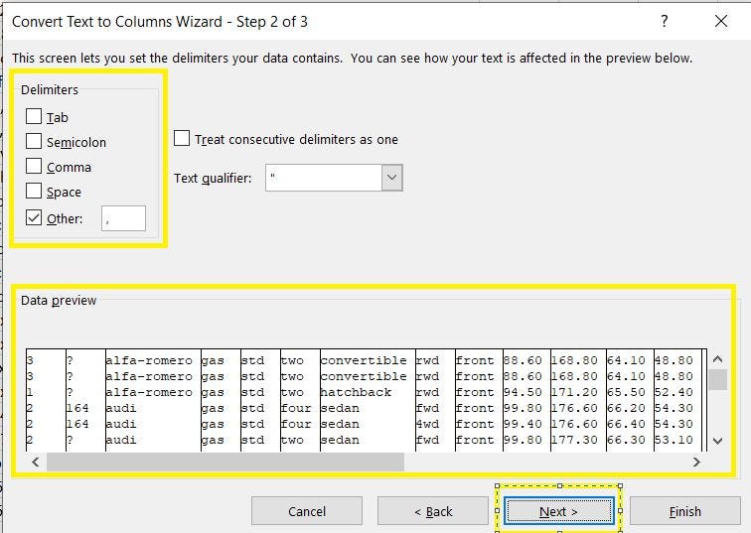Click '171.20' value in data preview
751x533 pixels.
(x=574, y=392)
